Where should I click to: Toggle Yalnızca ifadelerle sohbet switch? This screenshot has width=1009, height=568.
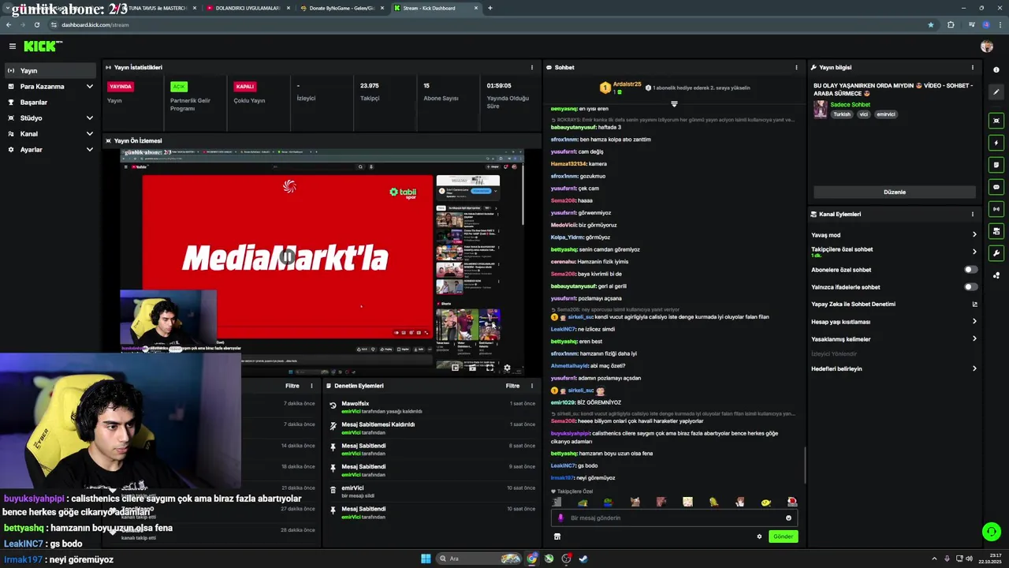coord(970,287)
